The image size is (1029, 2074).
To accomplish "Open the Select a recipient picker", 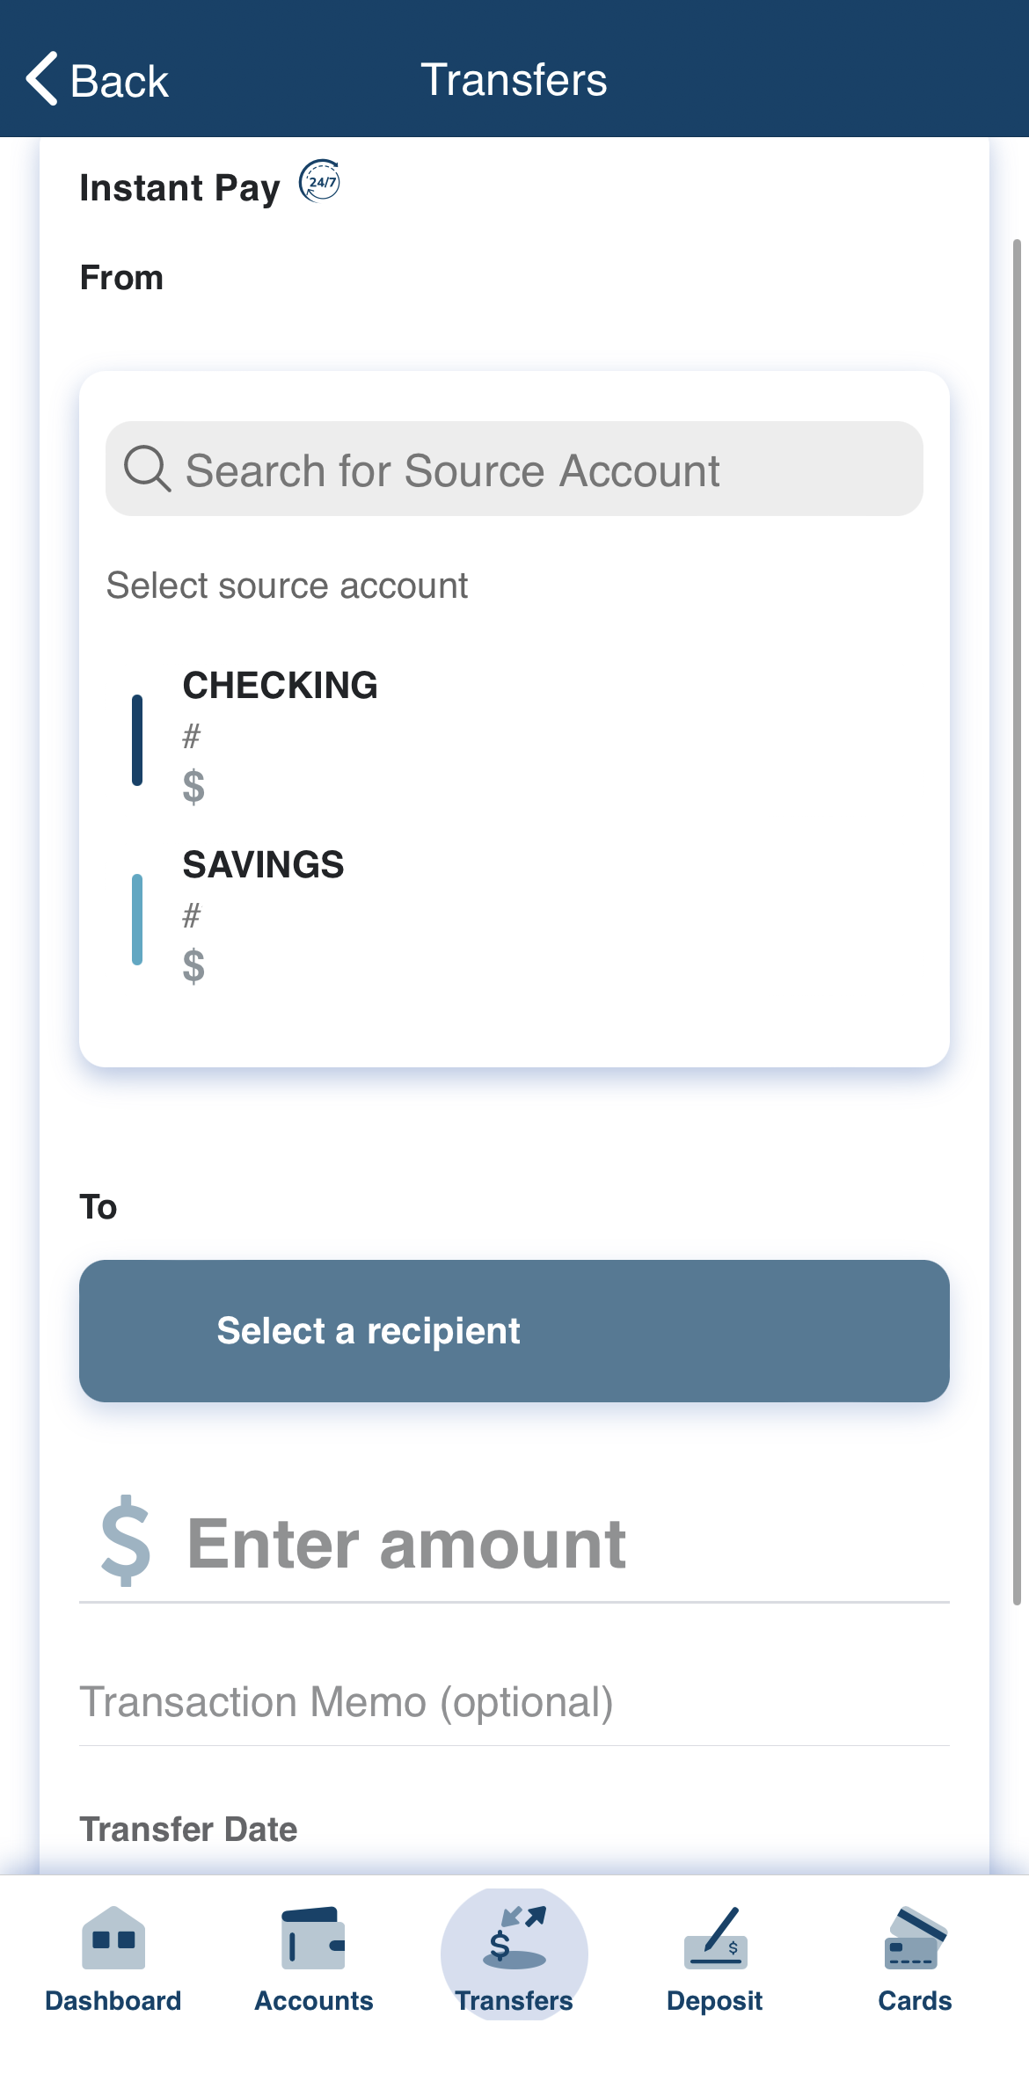I will click(x=514, y=1330).
